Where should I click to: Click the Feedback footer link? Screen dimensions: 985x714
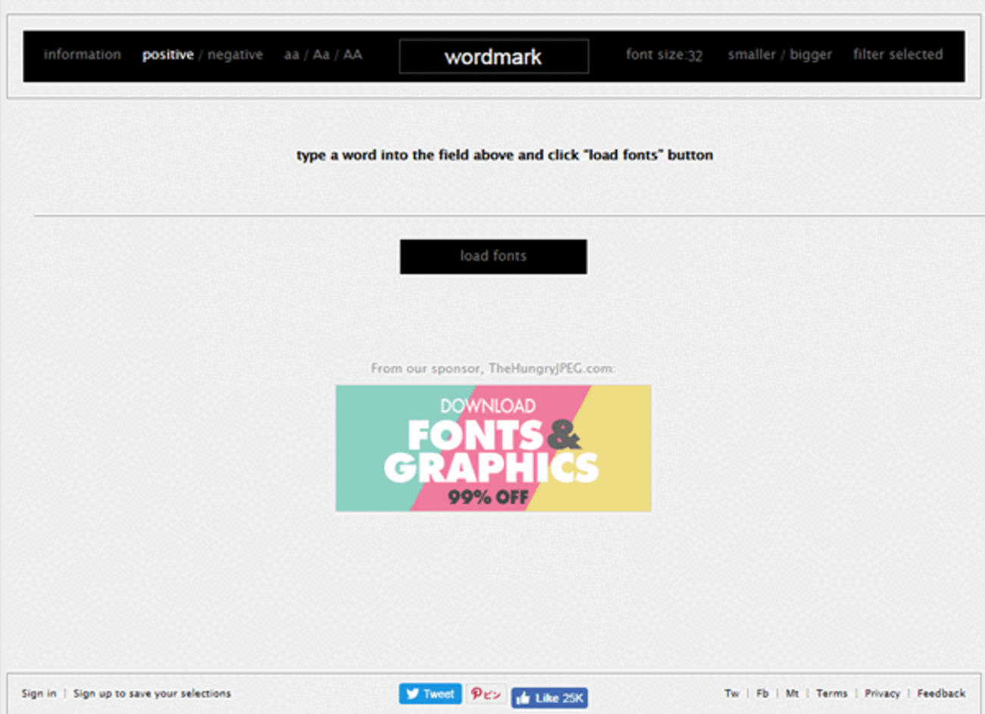click(x=941, y=694)
